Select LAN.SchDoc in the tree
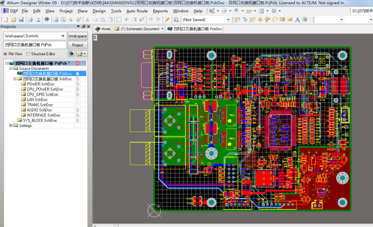 pyautogui.click(x=37, y=100)
